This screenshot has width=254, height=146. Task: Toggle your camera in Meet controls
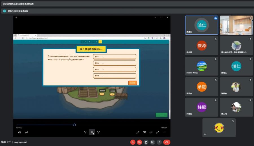(139, 142)
